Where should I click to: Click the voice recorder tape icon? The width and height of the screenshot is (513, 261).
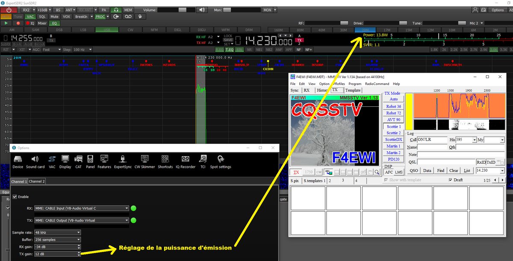pyautogui.click(x=128, y=16)
